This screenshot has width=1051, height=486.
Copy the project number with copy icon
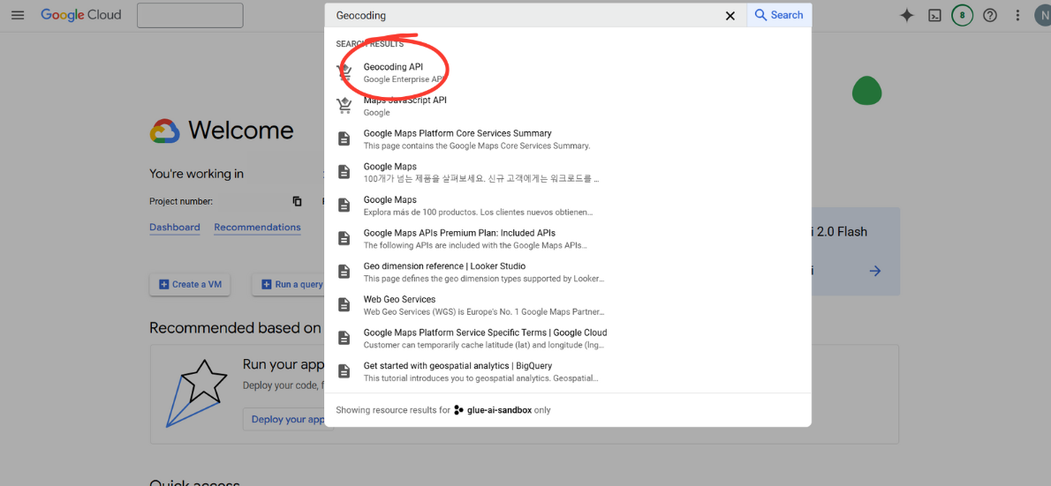tap(297, 201)
